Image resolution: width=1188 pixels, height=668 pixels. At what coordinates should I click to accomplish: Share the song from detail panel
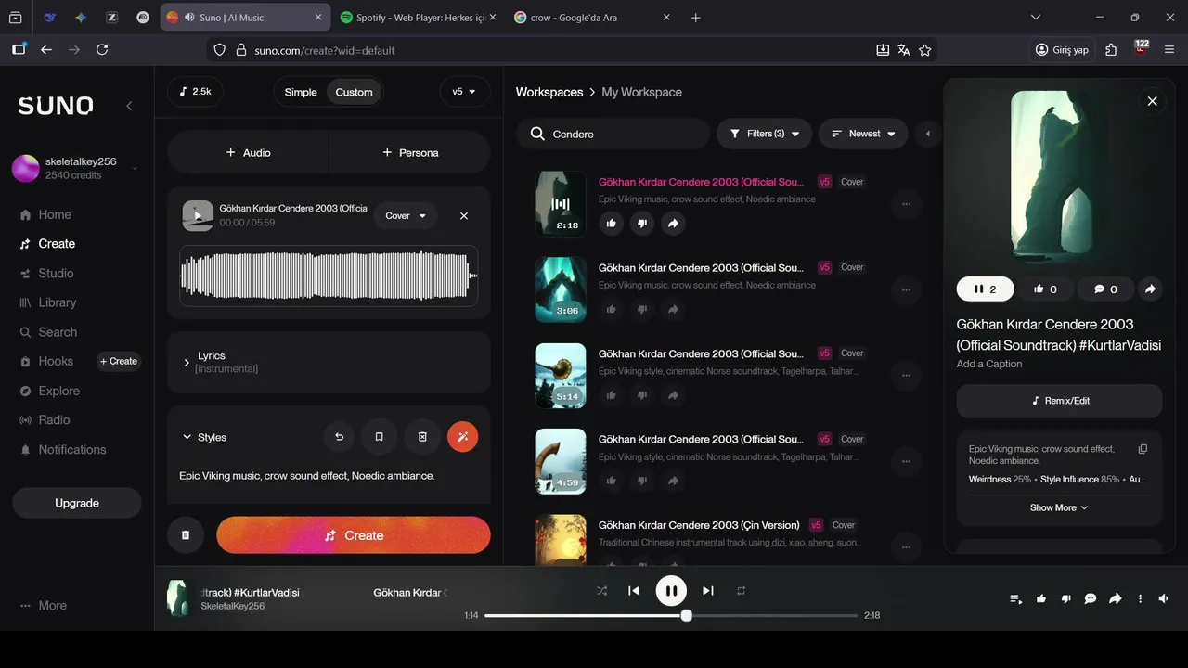[1150, 289]
